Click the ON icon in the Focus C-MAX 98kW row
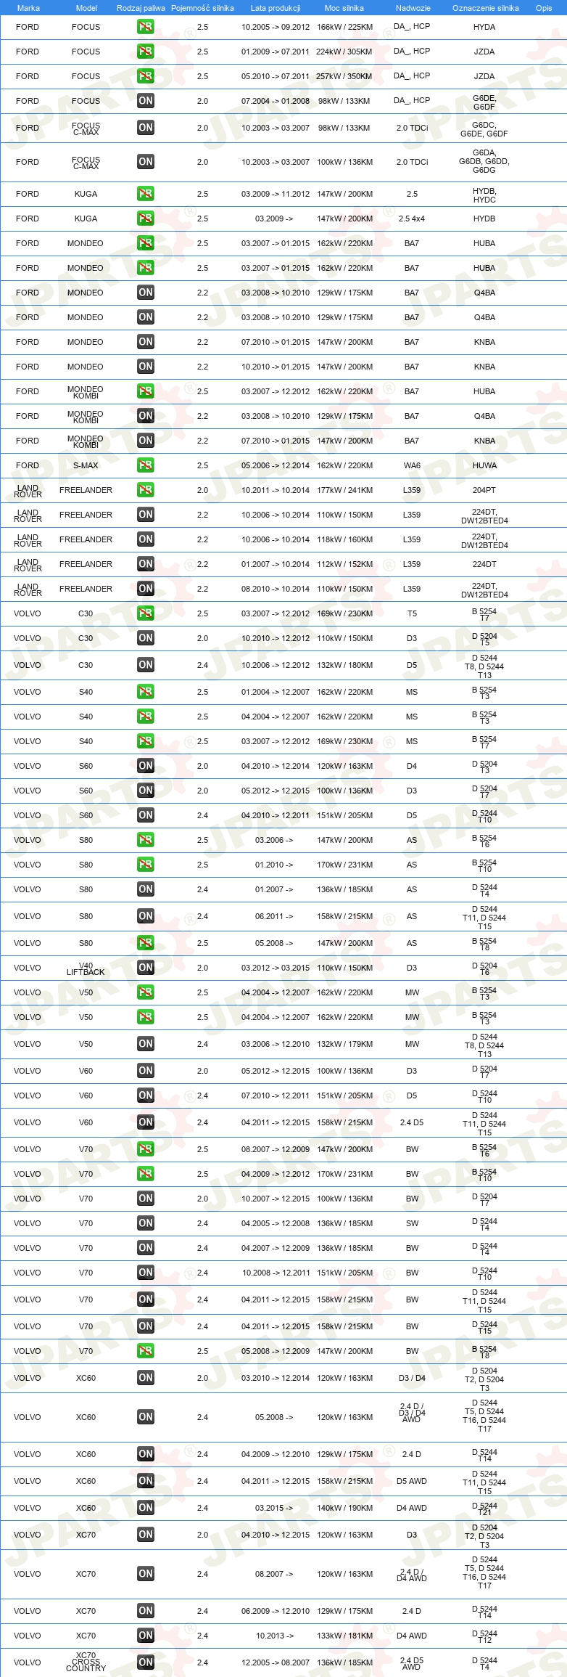Image resolution: width=567 pixels, height=1677 pixels. (146, 128)
